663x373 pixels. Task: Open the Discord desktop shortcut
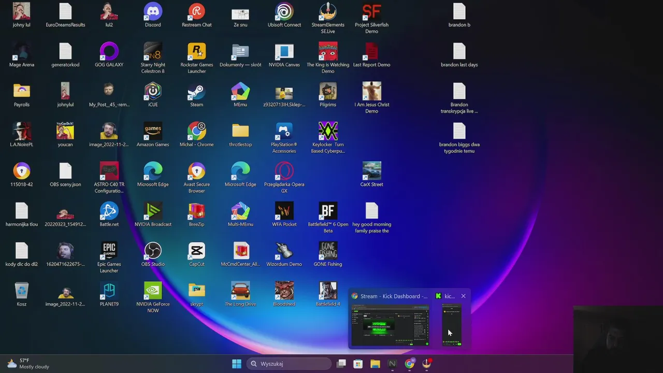pos(153,11)
